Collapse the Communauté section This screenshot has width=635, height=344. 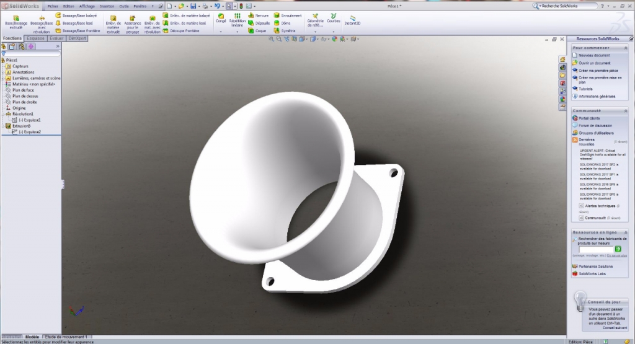click(x=625, y=111)
